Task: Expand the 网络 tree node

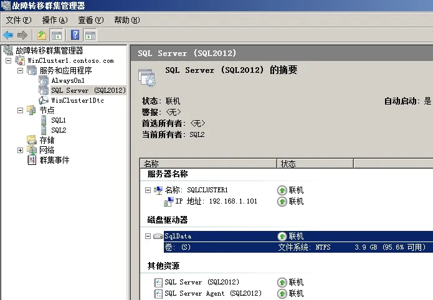Action: pyautogui.click(x=20, y=150)
